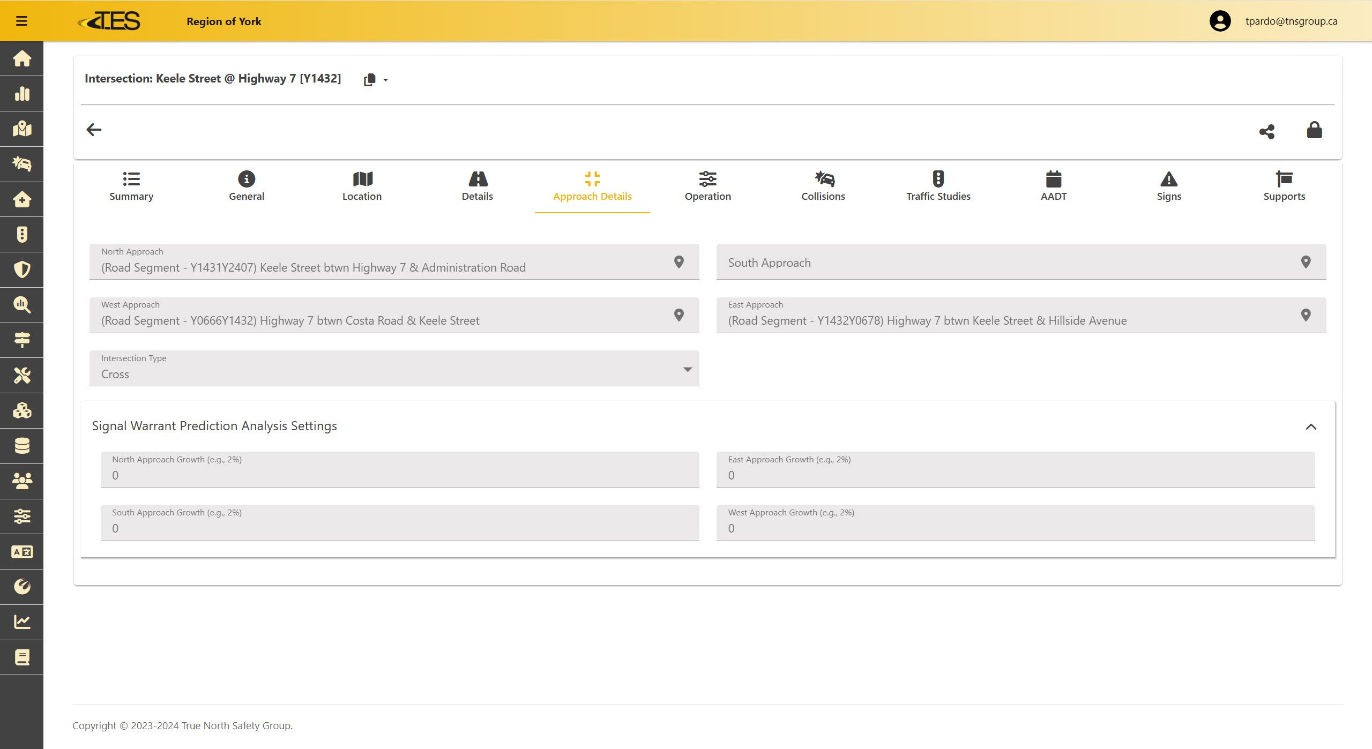Click the share icon
Image resolution: width=1372 pixels, height=749 pixels.
pyautogui.click(x=1267, y=131)
